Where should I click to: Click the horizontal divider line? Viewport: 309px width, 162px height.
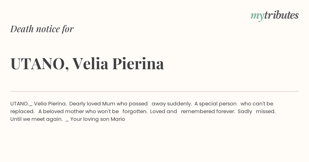(x=154, y=91)
